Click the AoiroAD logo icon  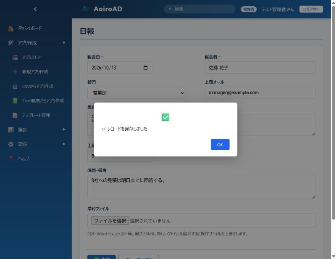click(85, 8)
